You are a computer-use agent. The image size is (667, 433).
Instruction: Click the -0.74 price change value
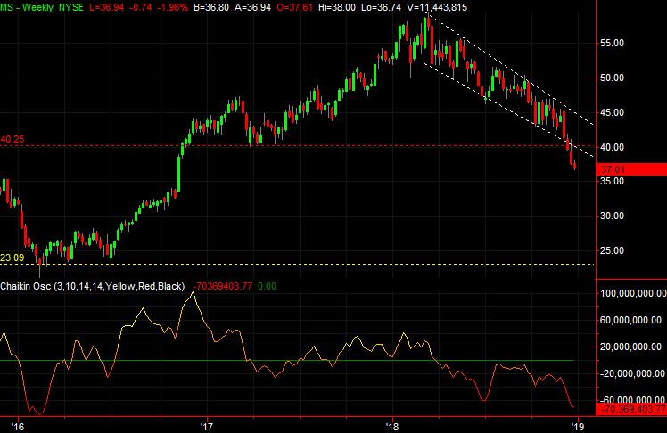140,7
